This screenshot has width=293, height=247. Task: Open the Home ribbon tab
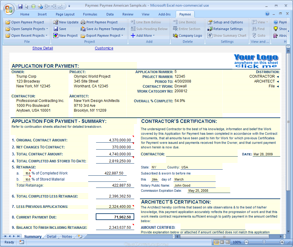(x=25, y=14)
